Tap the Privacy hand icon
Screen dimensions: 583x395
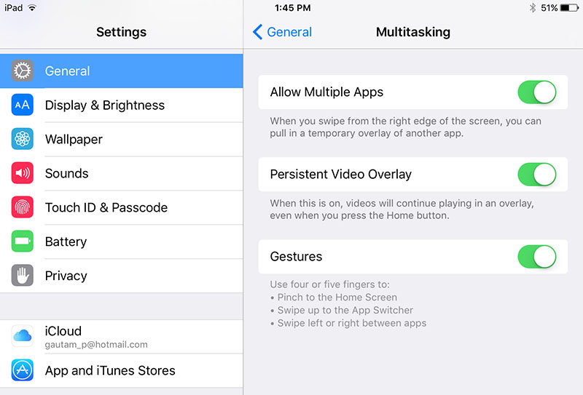click(23, 276)
